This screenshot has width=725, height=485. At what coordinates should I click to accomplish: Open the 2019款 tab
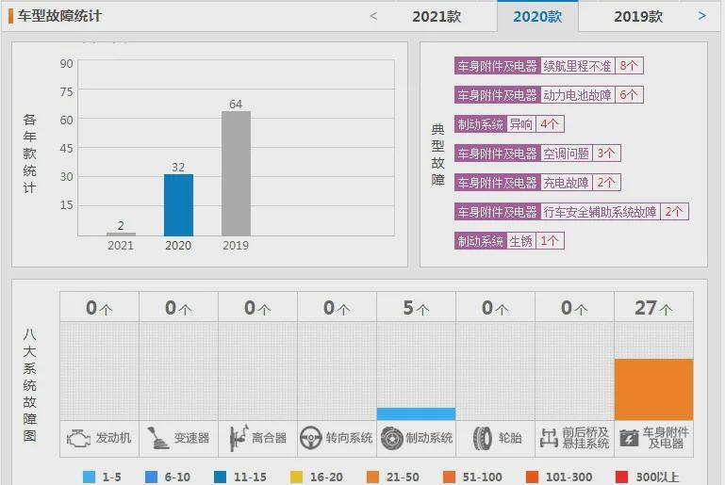pos(638,17)
